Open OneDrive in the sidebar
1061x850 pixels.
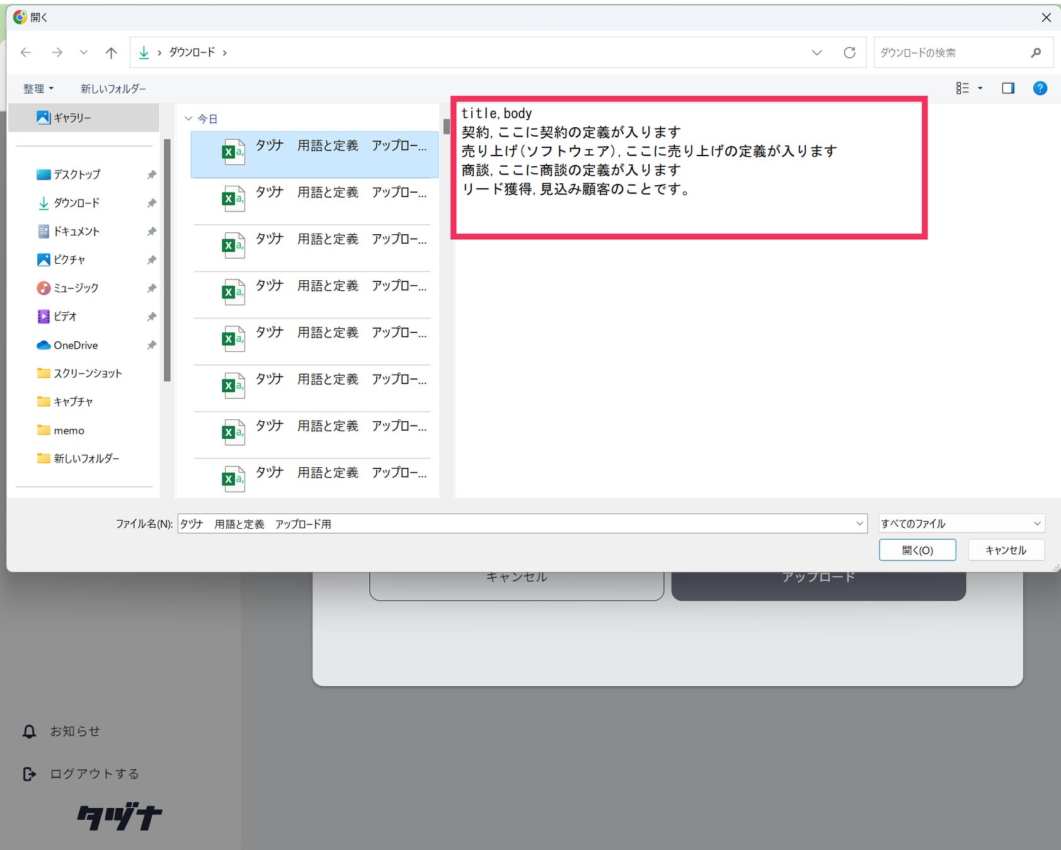(x=76, y=345)
